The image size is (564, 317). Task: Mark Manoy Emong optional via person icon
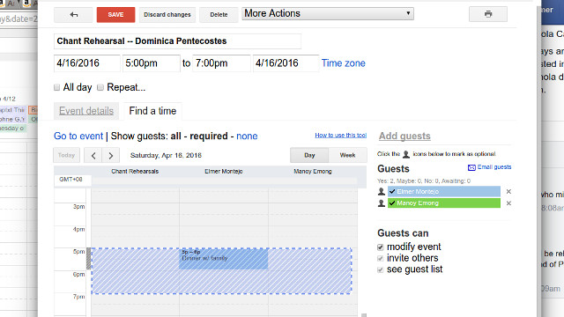382,203
